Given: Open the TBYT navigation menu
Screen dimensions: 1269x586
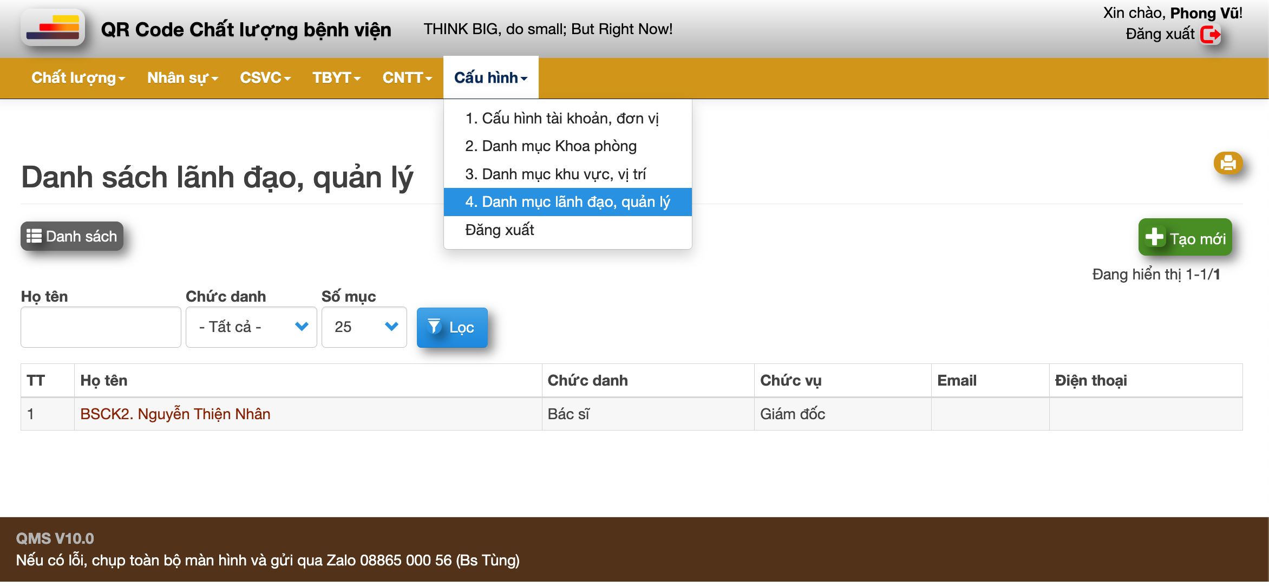Looking at the screenshot, I should (336, 78).
